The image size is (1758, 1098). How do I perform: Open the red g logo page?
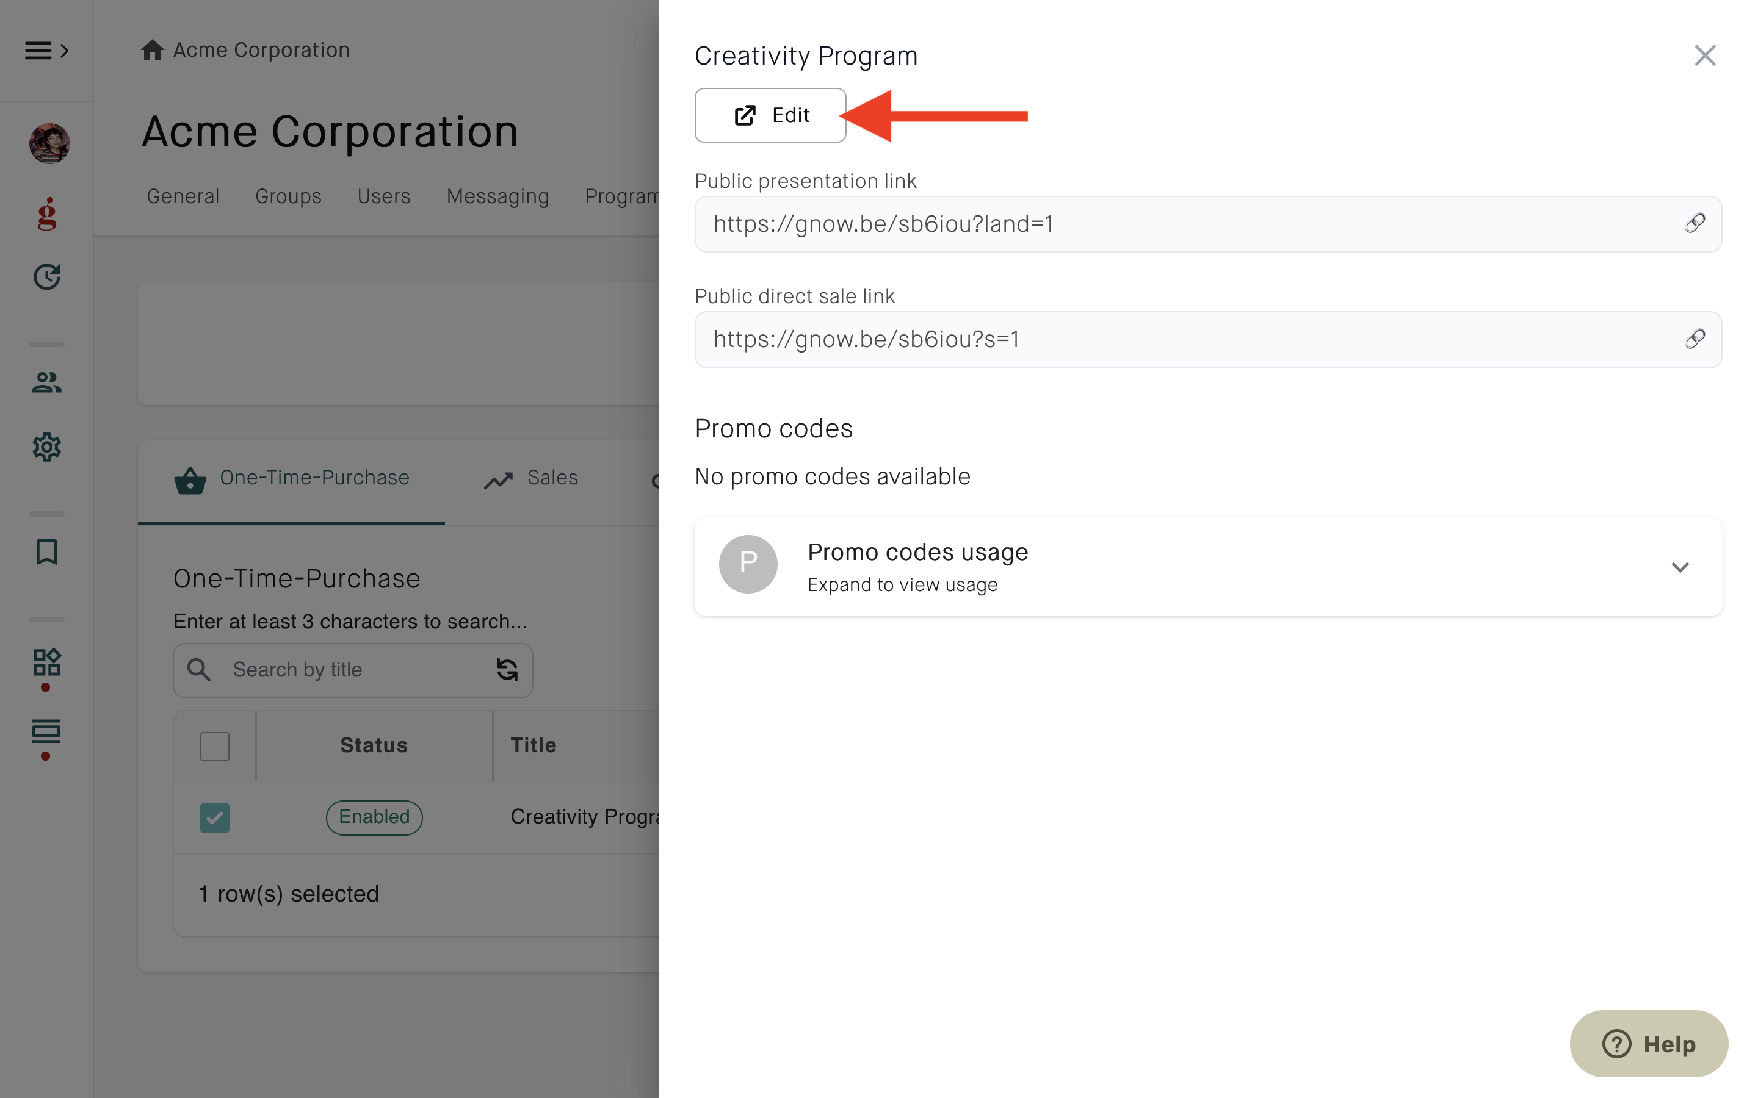coord(46,213)
